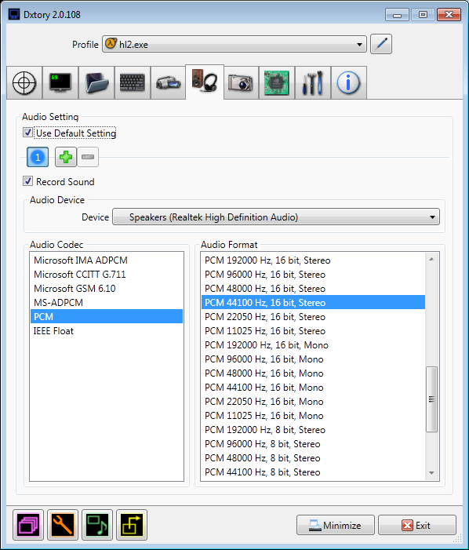Viewport: 469px width, 550px height.
Task: Open the camcorder video settings tab
Action: (169, 83)
